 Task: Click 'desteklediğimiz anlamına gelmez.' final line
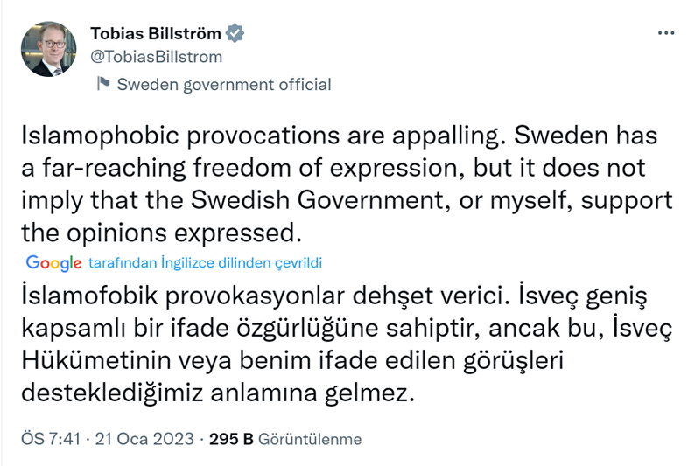coord(218,393)
